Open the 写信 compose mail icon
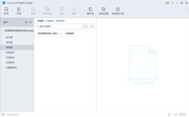 [x=19, y=9]
